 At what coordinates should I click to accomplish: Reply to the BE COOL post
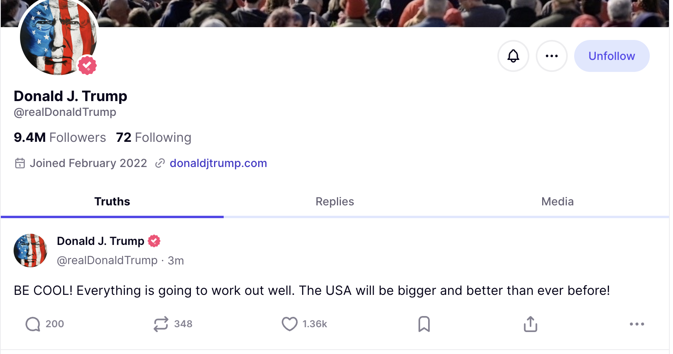[x=33, y=324]
